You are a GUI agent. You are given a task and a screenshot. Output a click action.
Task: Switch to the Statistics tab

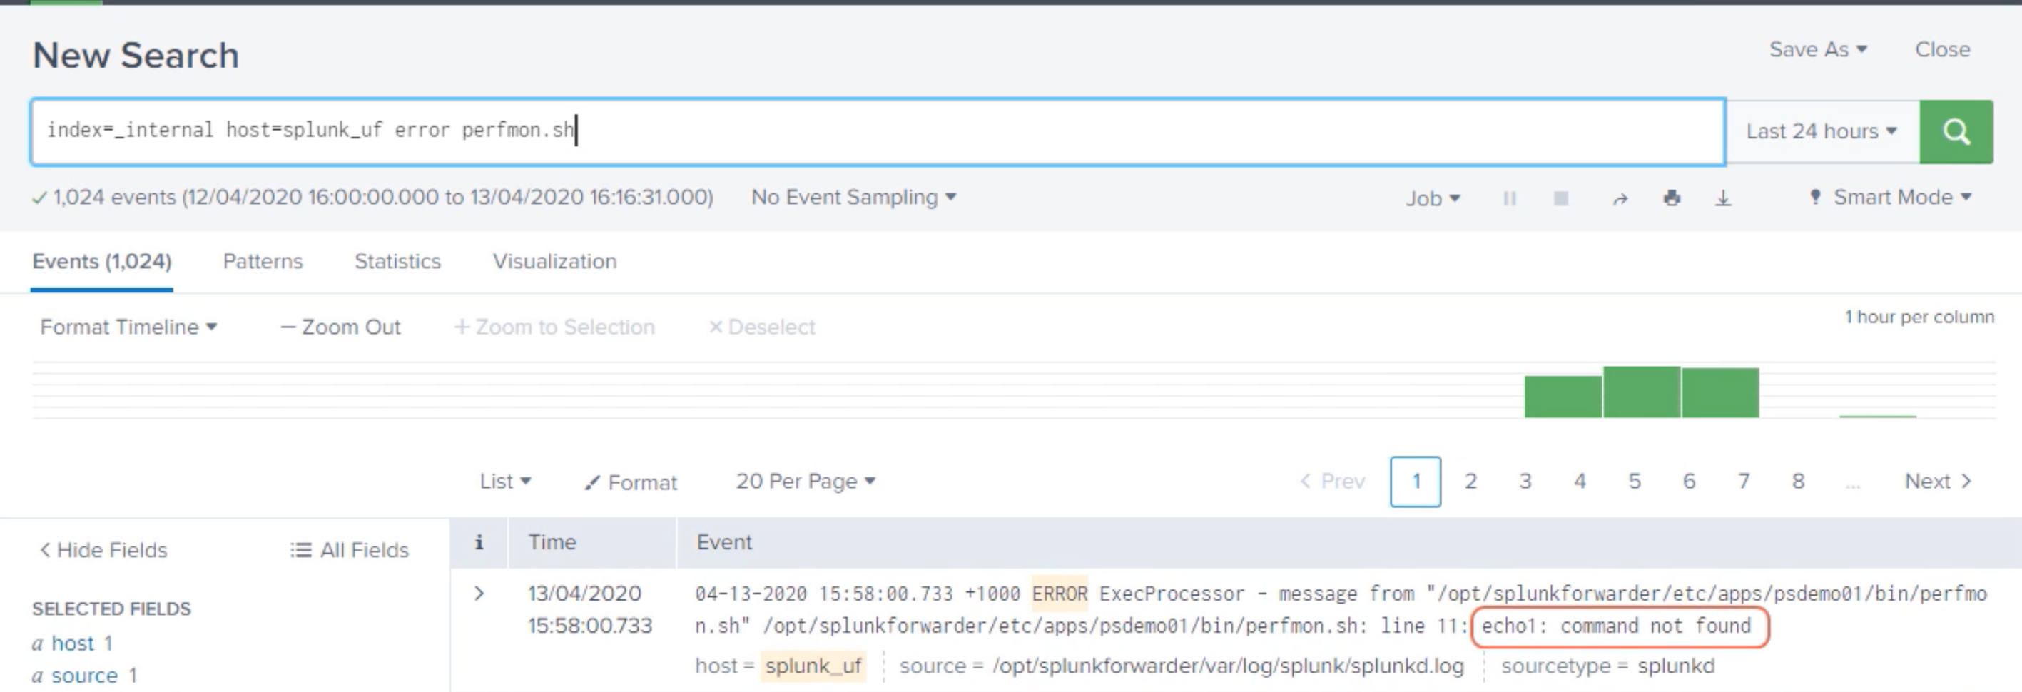pos(397,261)
